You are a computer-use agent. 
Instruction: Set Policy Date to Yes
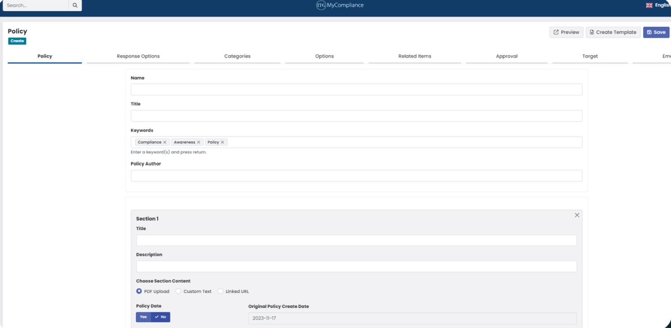(143, 317)
